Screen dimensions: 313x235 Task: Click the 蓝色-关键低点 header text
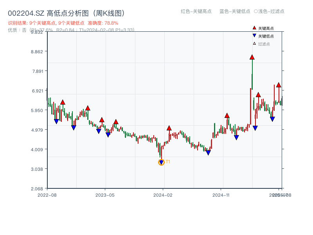(x=235, y=11)
